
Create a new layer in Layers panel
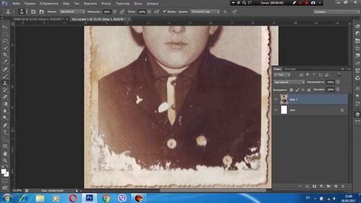pos(336,186)
